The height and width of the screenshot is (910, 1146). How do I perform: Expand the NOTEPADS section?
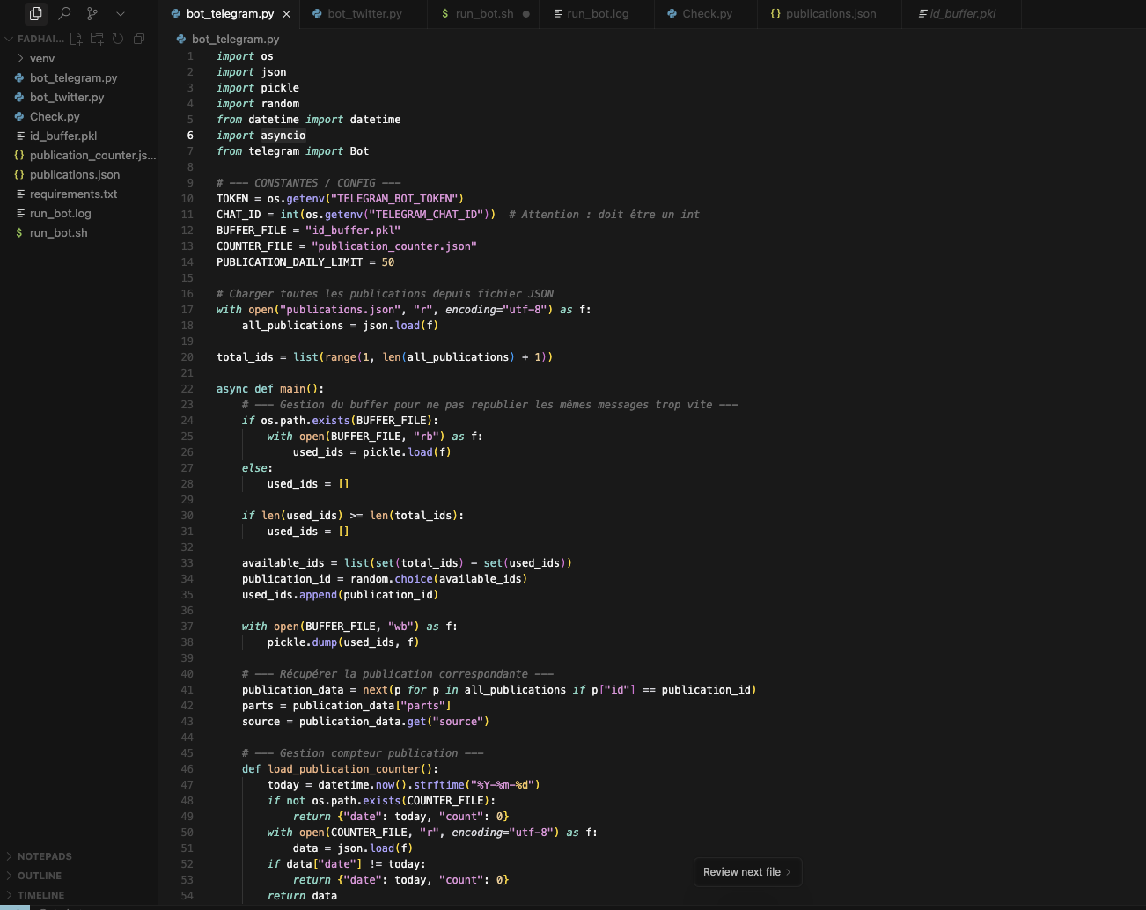click(44, 856)
